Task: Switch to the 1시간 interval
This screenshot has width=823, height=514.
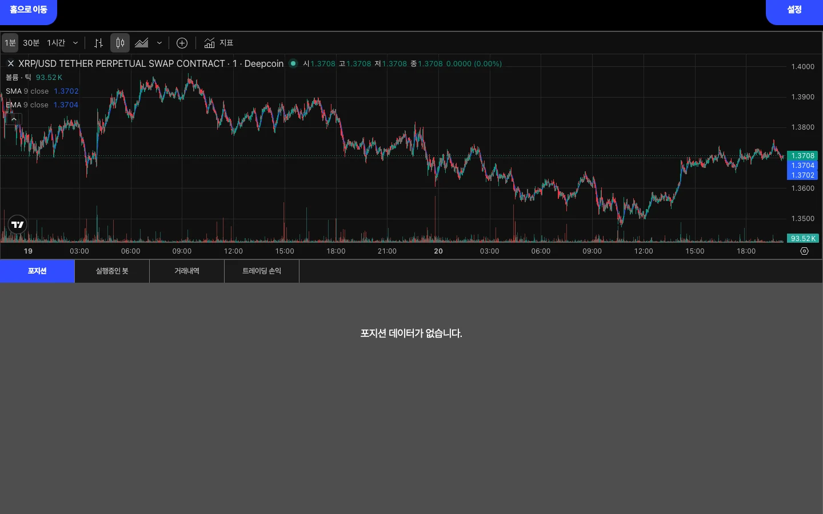Action: point(56,43)
